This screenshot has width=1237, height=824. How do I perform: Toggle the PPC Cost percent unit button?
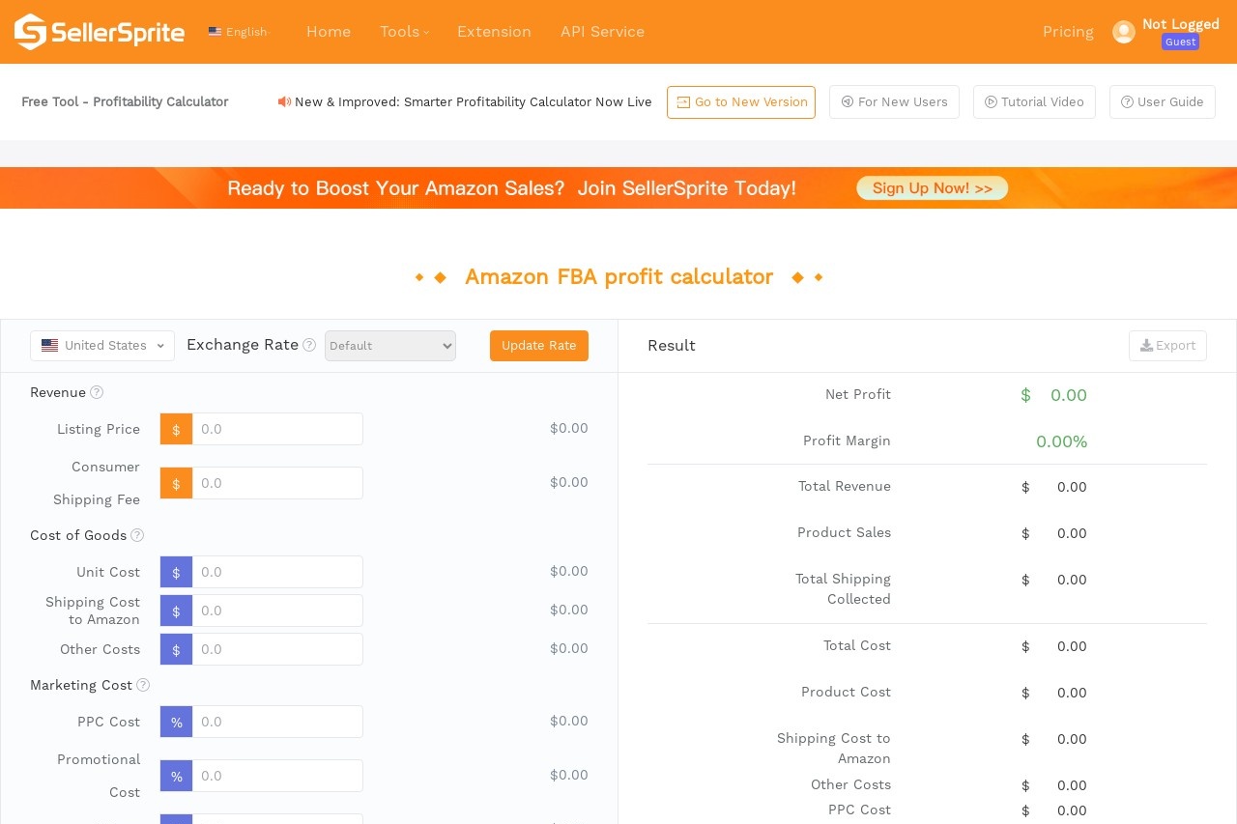coord(176,722)
